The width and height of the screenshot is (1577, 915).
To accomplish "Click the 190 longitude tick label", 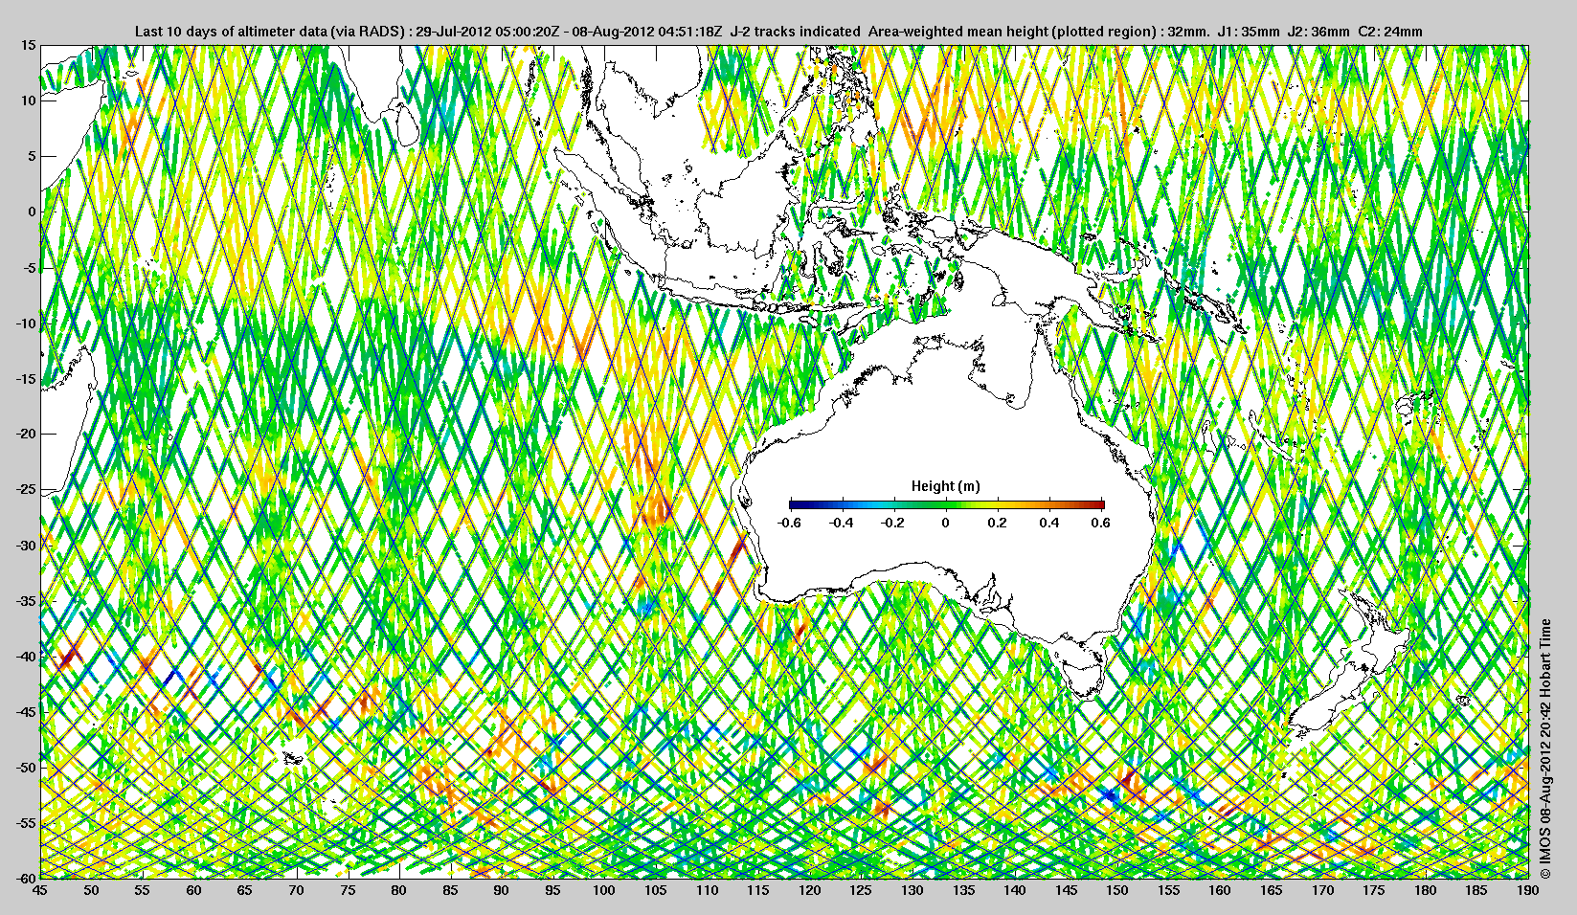I will pos(1528,890).
